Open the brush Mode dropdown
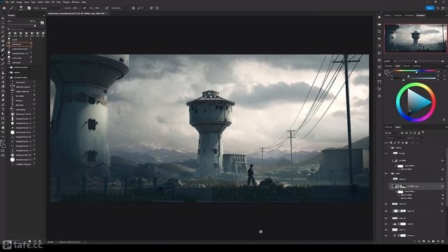 pos(50,8)
